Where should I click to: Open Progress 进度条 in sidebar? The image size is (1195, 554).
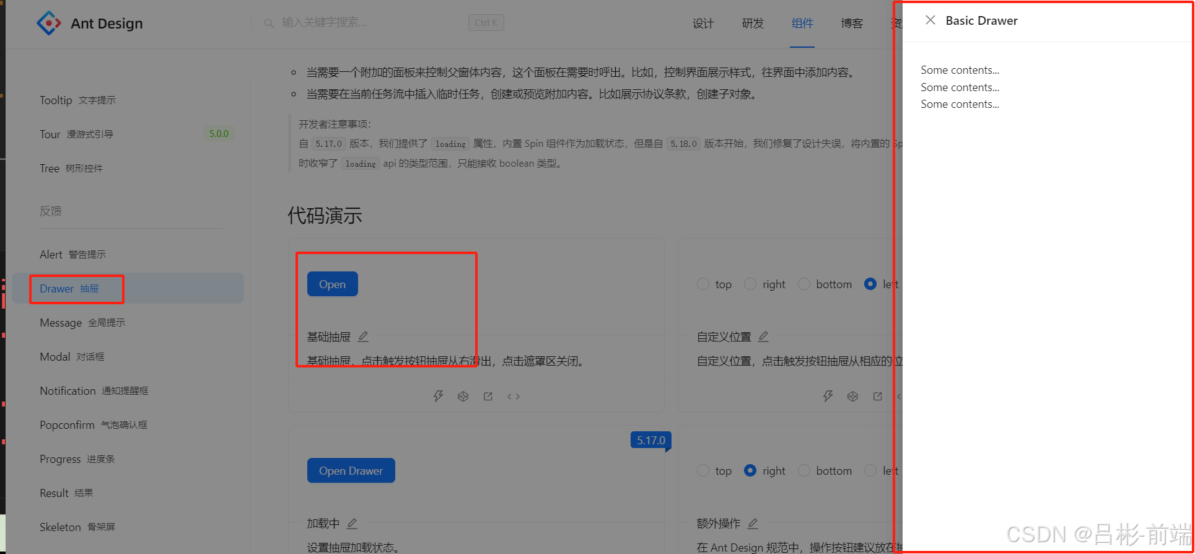pos(128,459)
